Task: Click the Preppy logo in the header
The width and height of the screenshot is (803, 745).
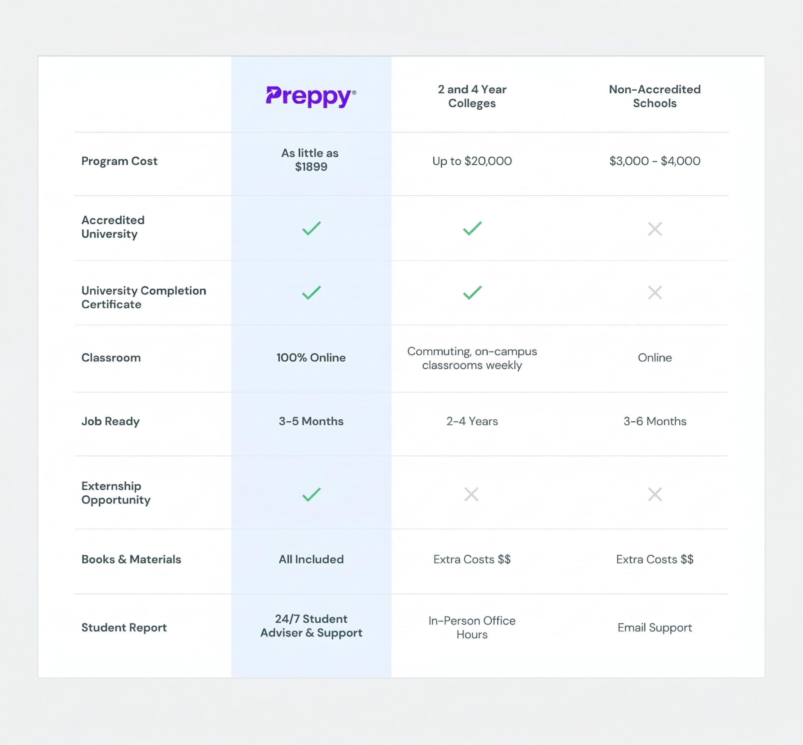Action: pos(311,97)
